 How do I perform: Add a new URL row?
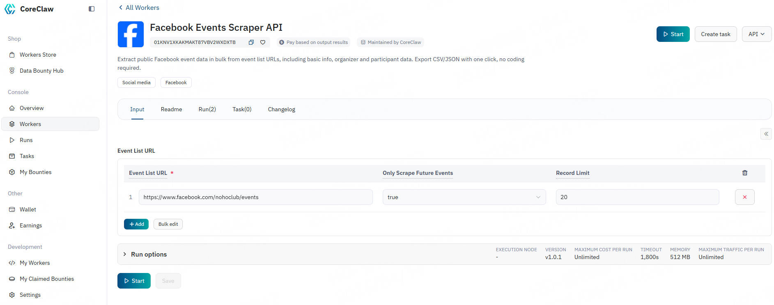(x=136, y=224)
